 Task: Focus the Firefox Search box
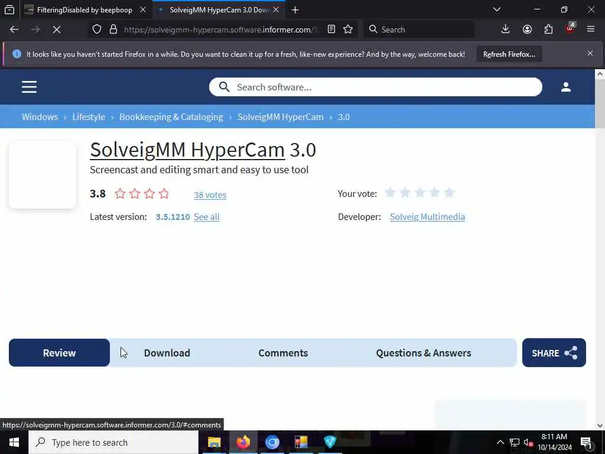point(419,30)
